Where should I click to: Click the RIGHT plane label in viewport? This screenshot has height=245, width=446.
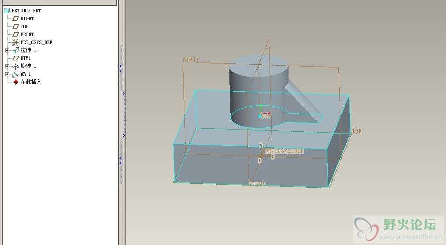click(257, 184)
